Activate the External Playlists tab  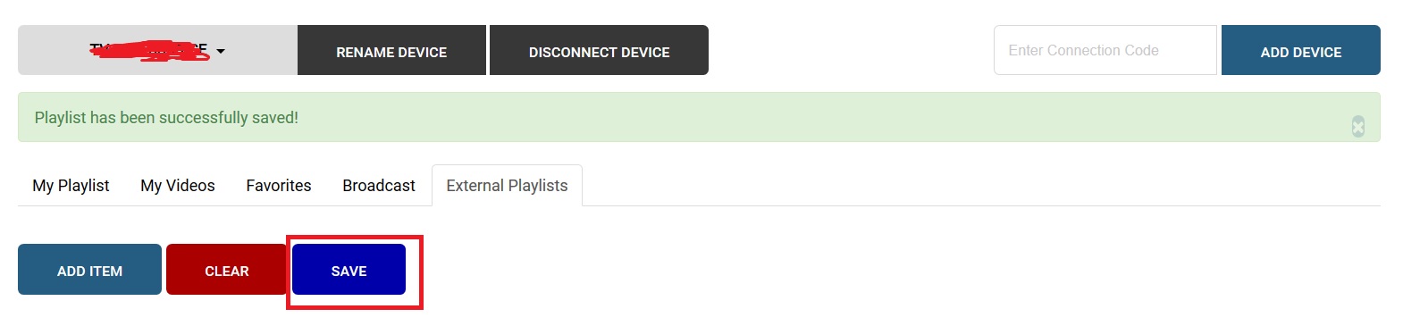coord(507,185)
